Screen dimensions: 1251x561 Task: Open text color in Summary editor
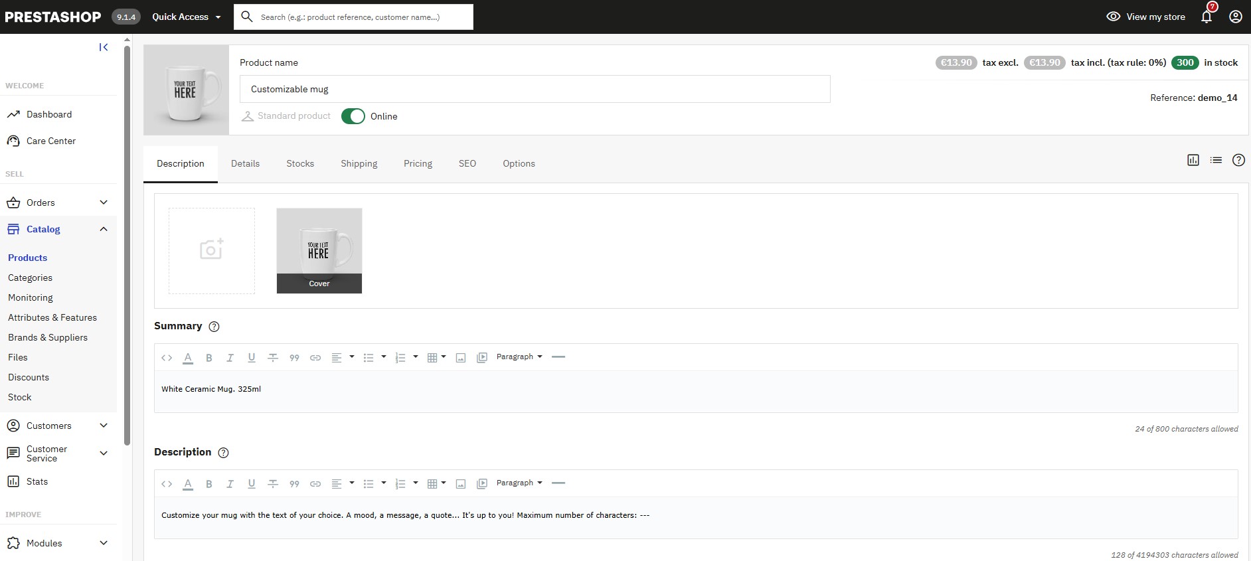pos(188,358)
